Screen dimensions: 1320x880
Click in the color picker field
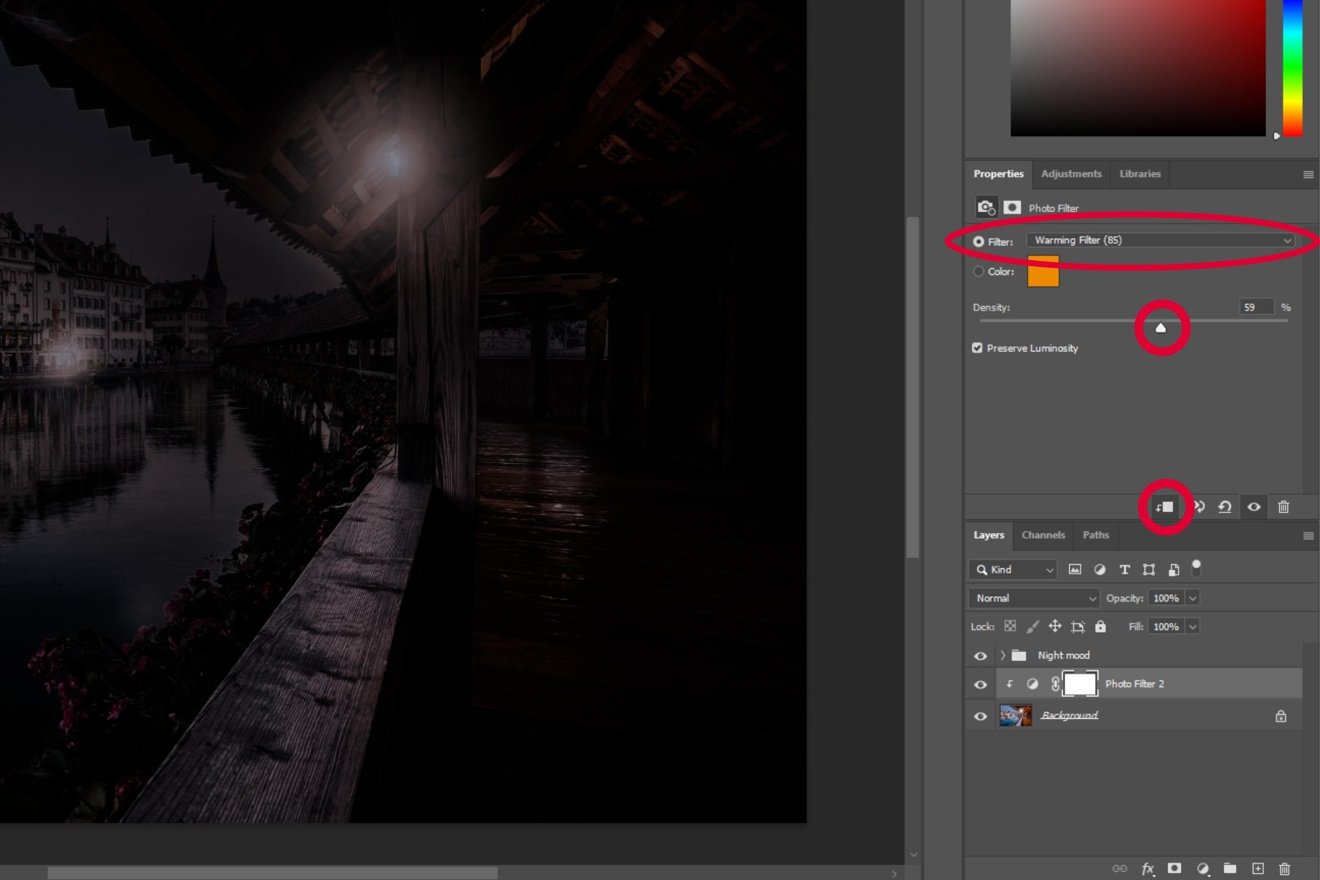pyautogui.click(x=1138, y=68)
